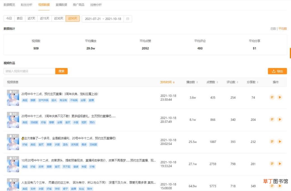
Task: Sort by 发布时间 column
Action: (x=167, y=82)
